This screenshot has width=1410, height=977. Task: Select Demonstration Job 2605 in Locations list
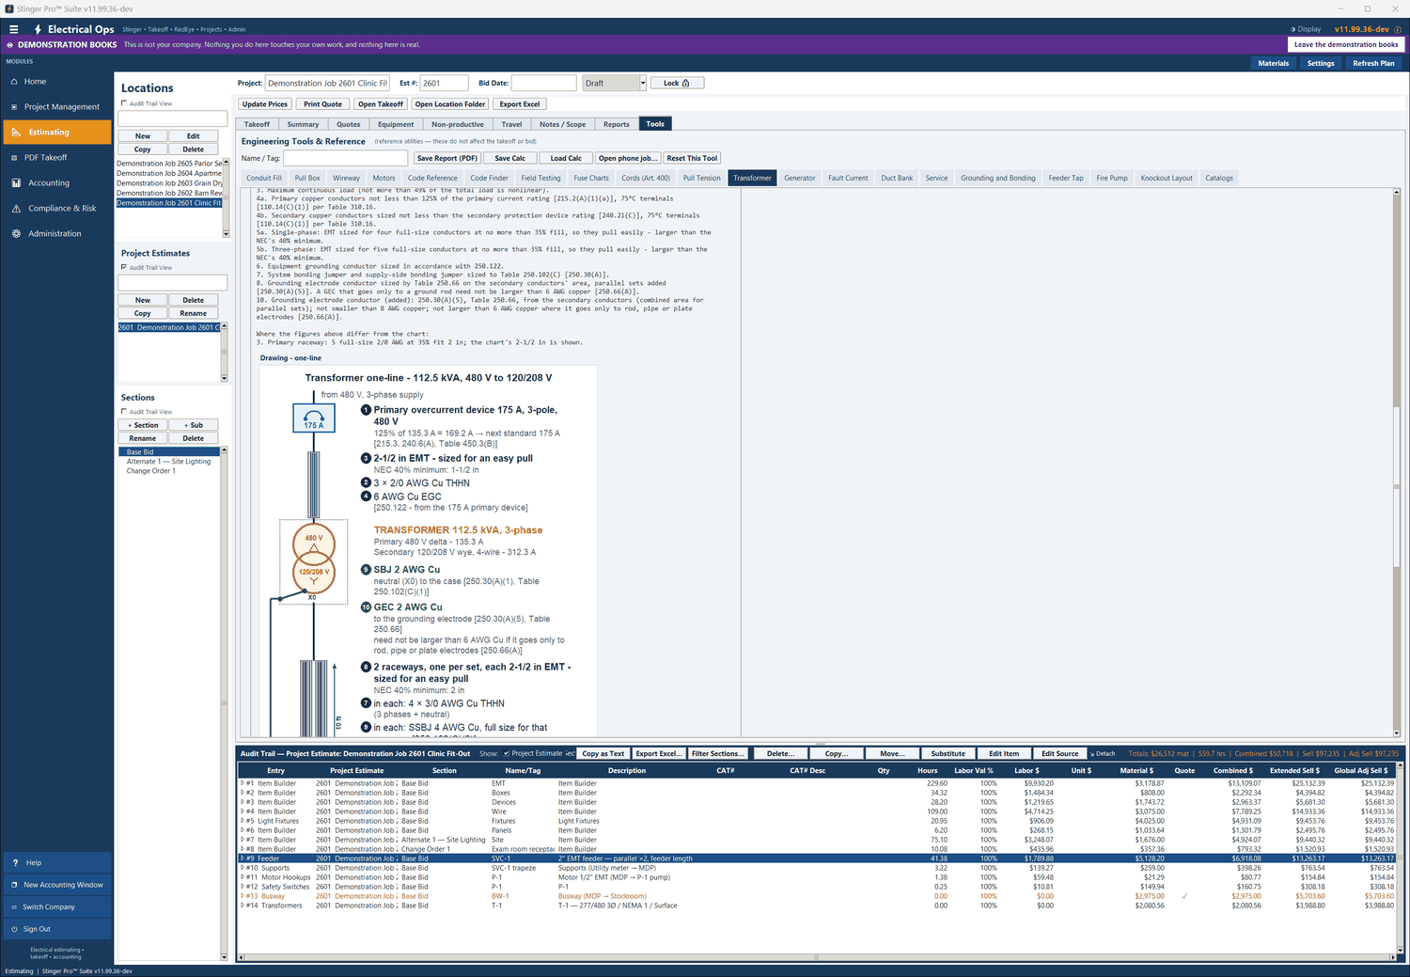pyautogui.click(x=169, y=164)
